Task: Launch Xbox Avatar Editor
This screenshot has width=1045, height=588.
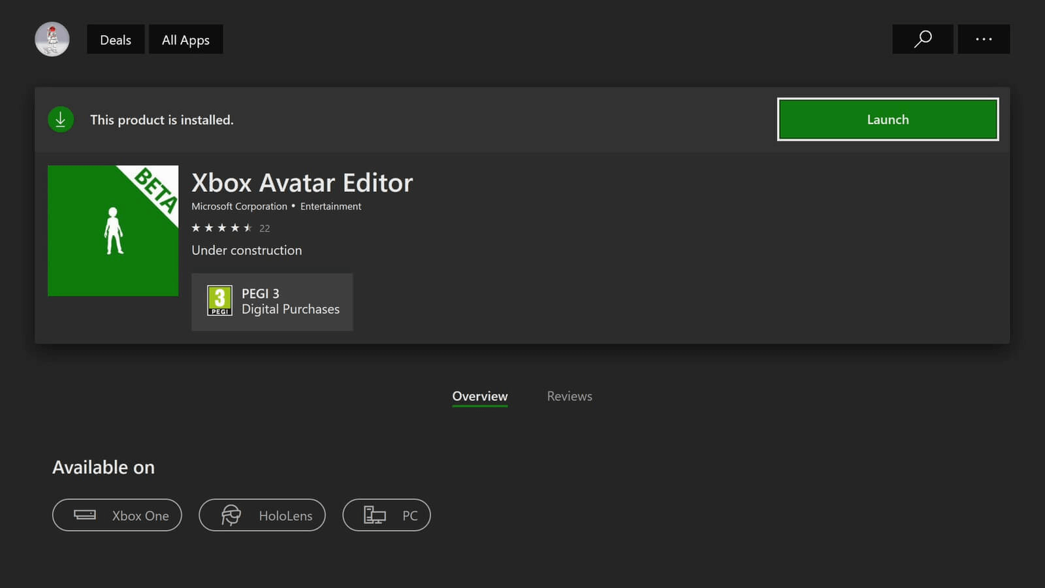Action: coord(888,120)
